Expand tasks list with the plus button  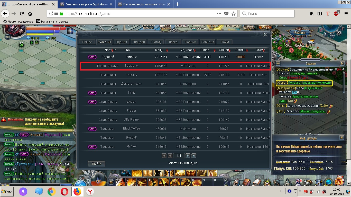[x=278, y=63]
